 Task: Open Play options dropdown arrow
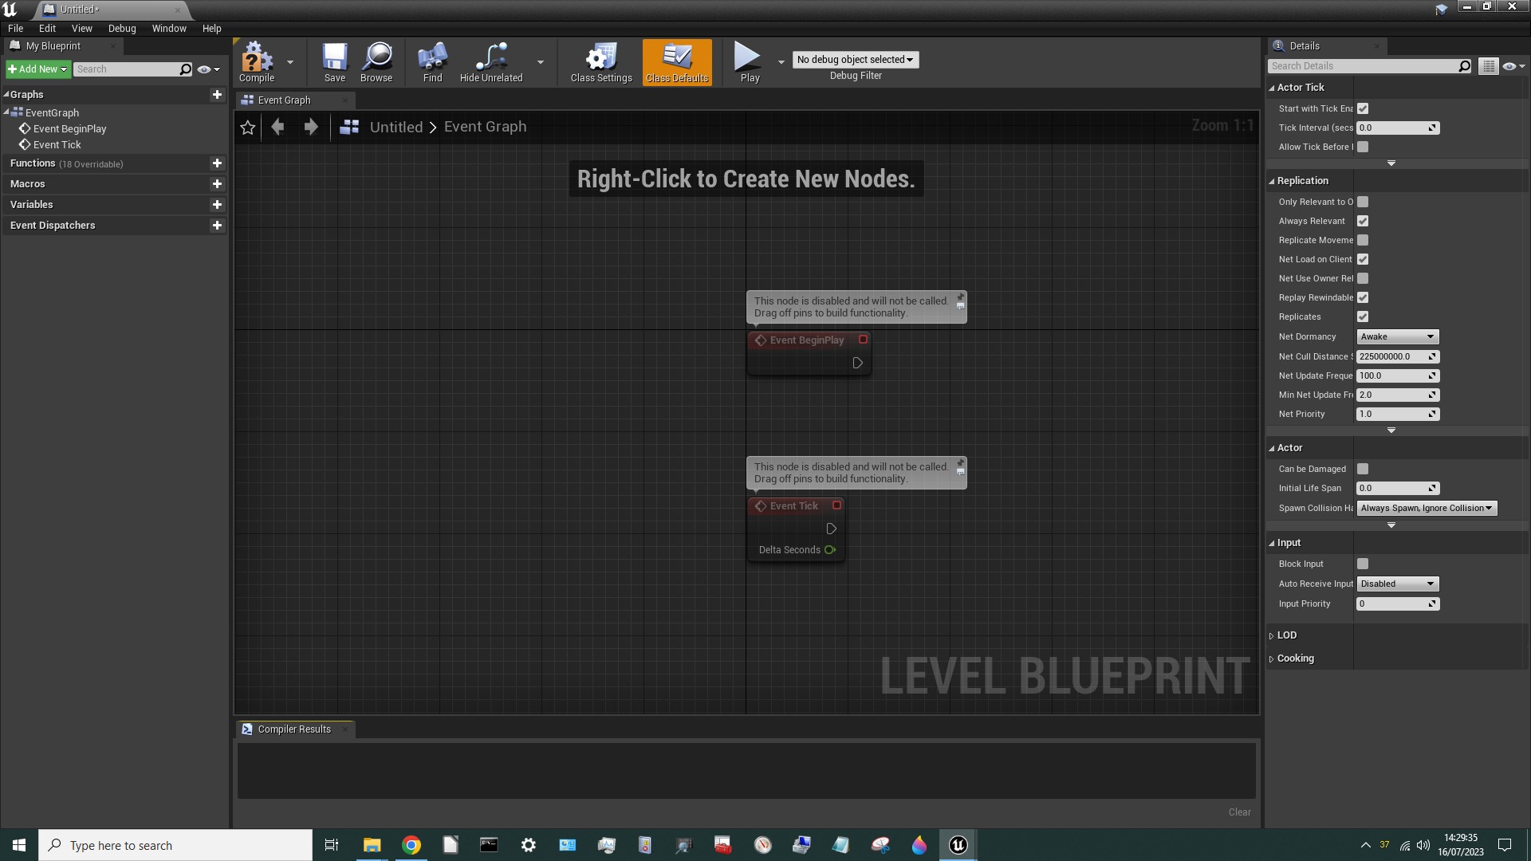[x=781, y=62]
